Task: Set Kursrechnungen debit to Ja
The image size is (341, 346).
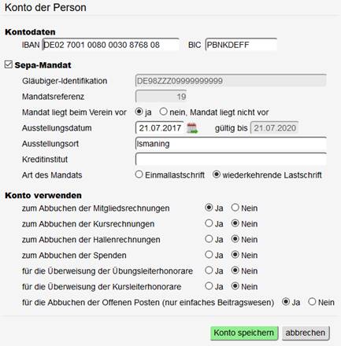Action: pos(209,223)
